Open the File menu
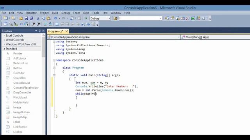250x140 pixels. pos(4,13)
